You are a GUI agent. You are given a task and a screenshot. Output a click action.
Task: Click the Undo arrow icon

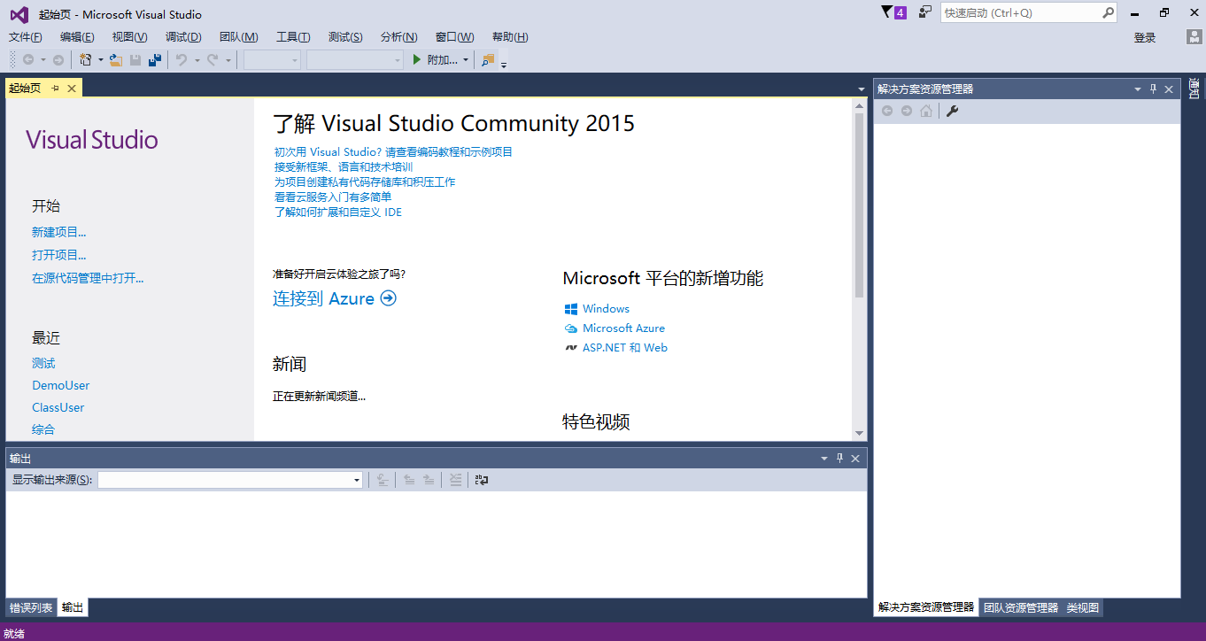click(x=182, y=60)
